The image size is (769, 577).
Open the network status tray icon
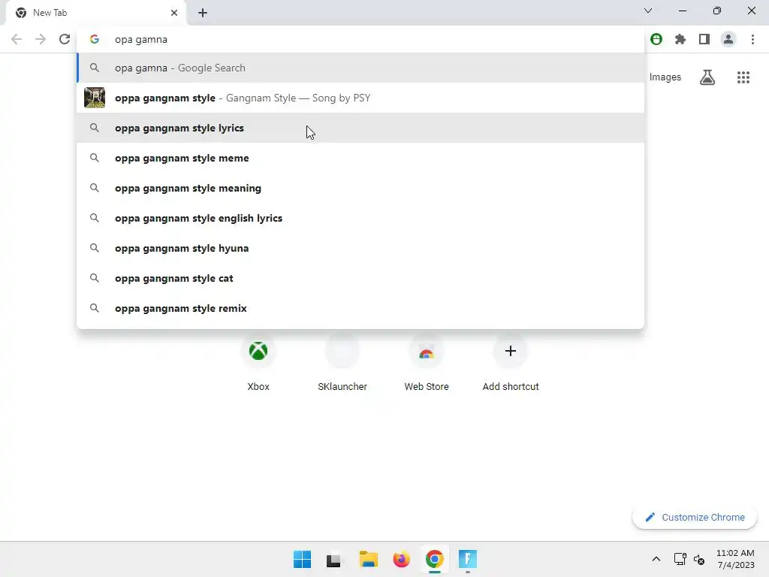point(680,559)
